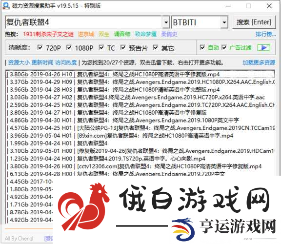Click the app logo in title bar

[x=6, y=5]
